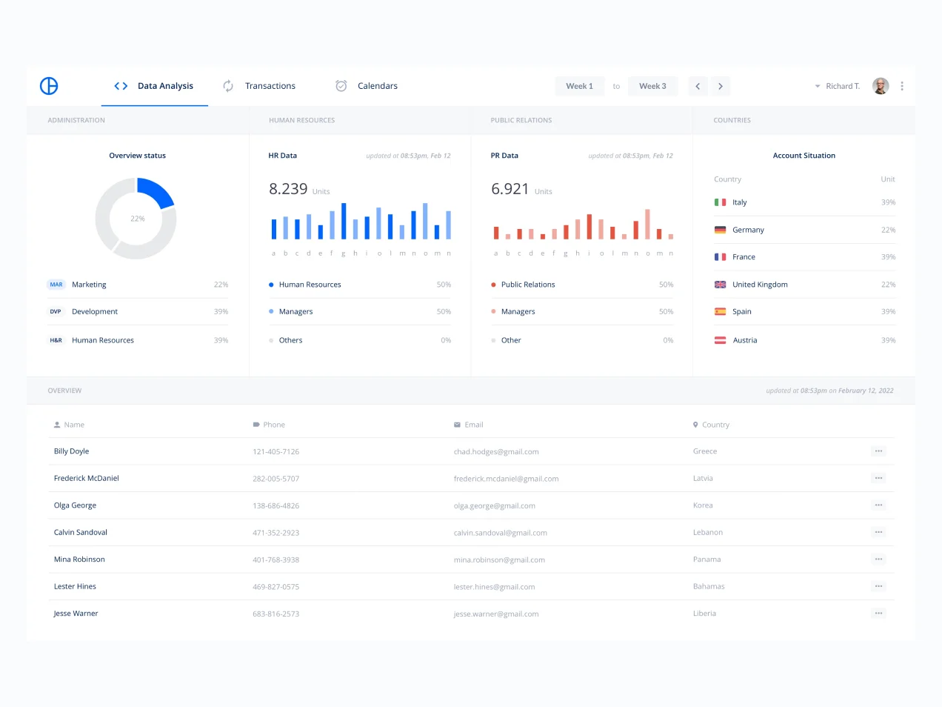This screenshot has width=942, height=707.
Task: Click the France flag icon
Action: (720, 257)
